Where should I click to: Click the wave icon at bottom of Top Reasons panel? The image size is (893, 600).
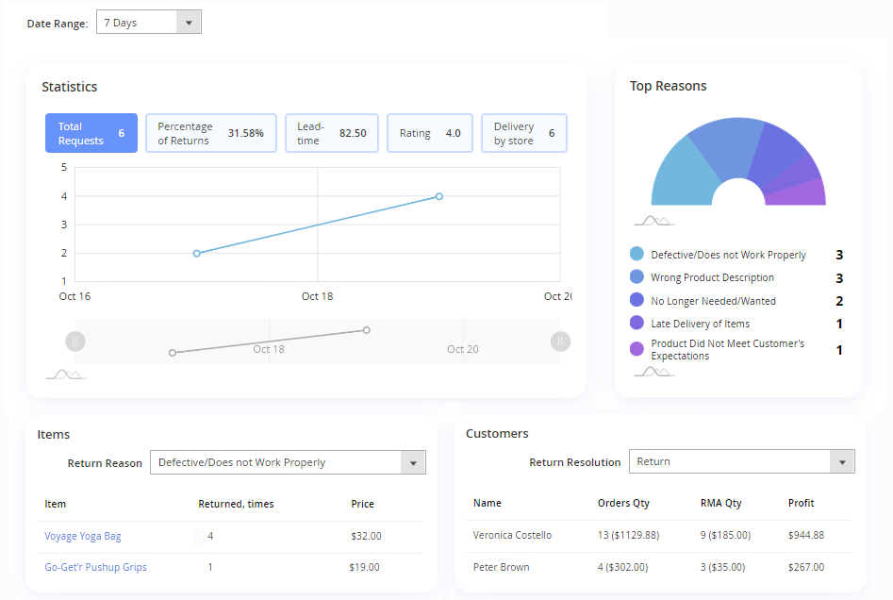coord(653,371)
